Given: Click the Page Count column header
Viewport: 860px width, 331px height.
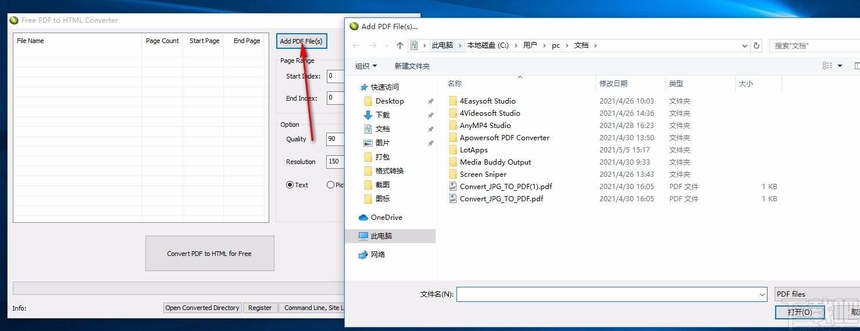Looking at the screenshot, I should pyautogui.click(x=162, y=41).
